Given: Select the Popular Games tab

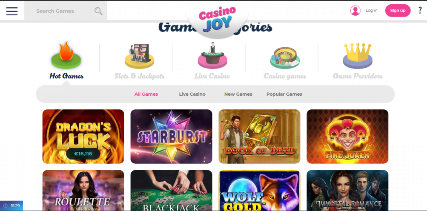Looking at the screenshot, I should pyautogui.click(x=284, y=94).
